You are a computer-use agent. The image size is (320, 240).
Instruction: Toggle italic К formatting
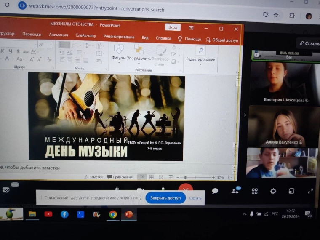coord(2,51)
